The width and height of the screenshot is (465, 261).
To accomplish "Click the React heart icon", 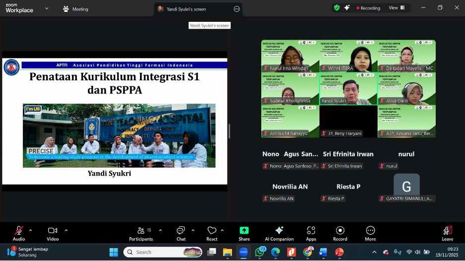I will 212,231.
